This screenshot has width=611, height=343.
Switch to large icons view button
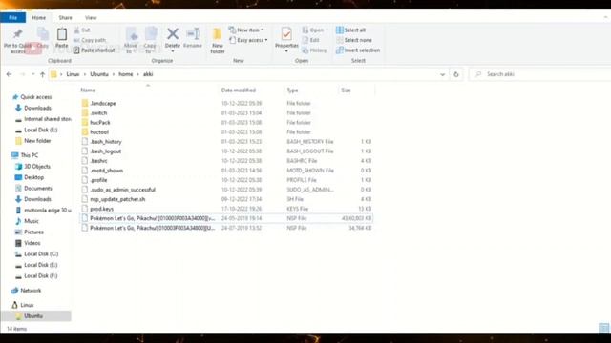603,328
